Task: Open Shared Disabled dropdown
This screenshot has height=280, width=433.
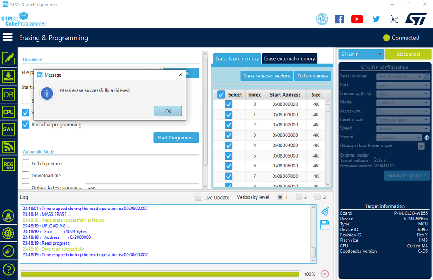Action: [399, 137]
